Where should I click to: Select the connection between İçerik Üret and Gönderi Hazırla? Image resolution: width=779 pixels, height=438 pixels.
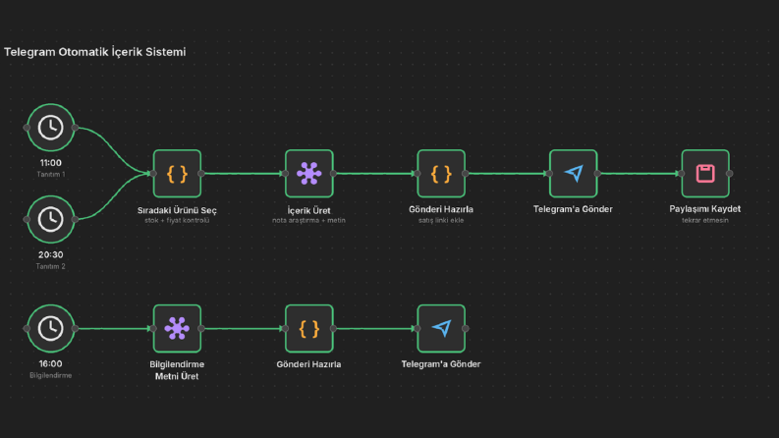pos(375,174)
